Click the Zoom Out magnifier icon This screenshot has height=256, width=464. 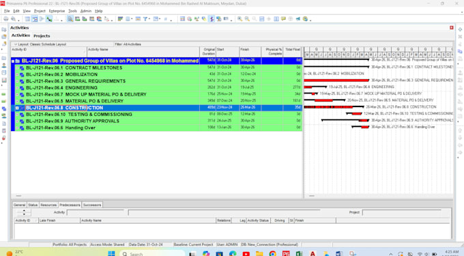pos(247,19)
